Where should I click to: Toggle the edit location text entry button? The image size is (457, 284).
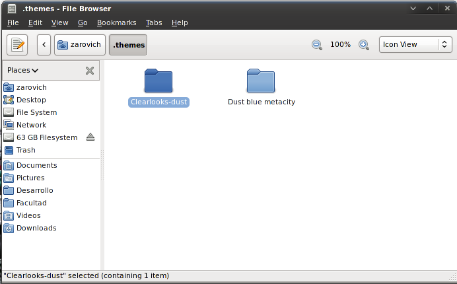(17, 45)
